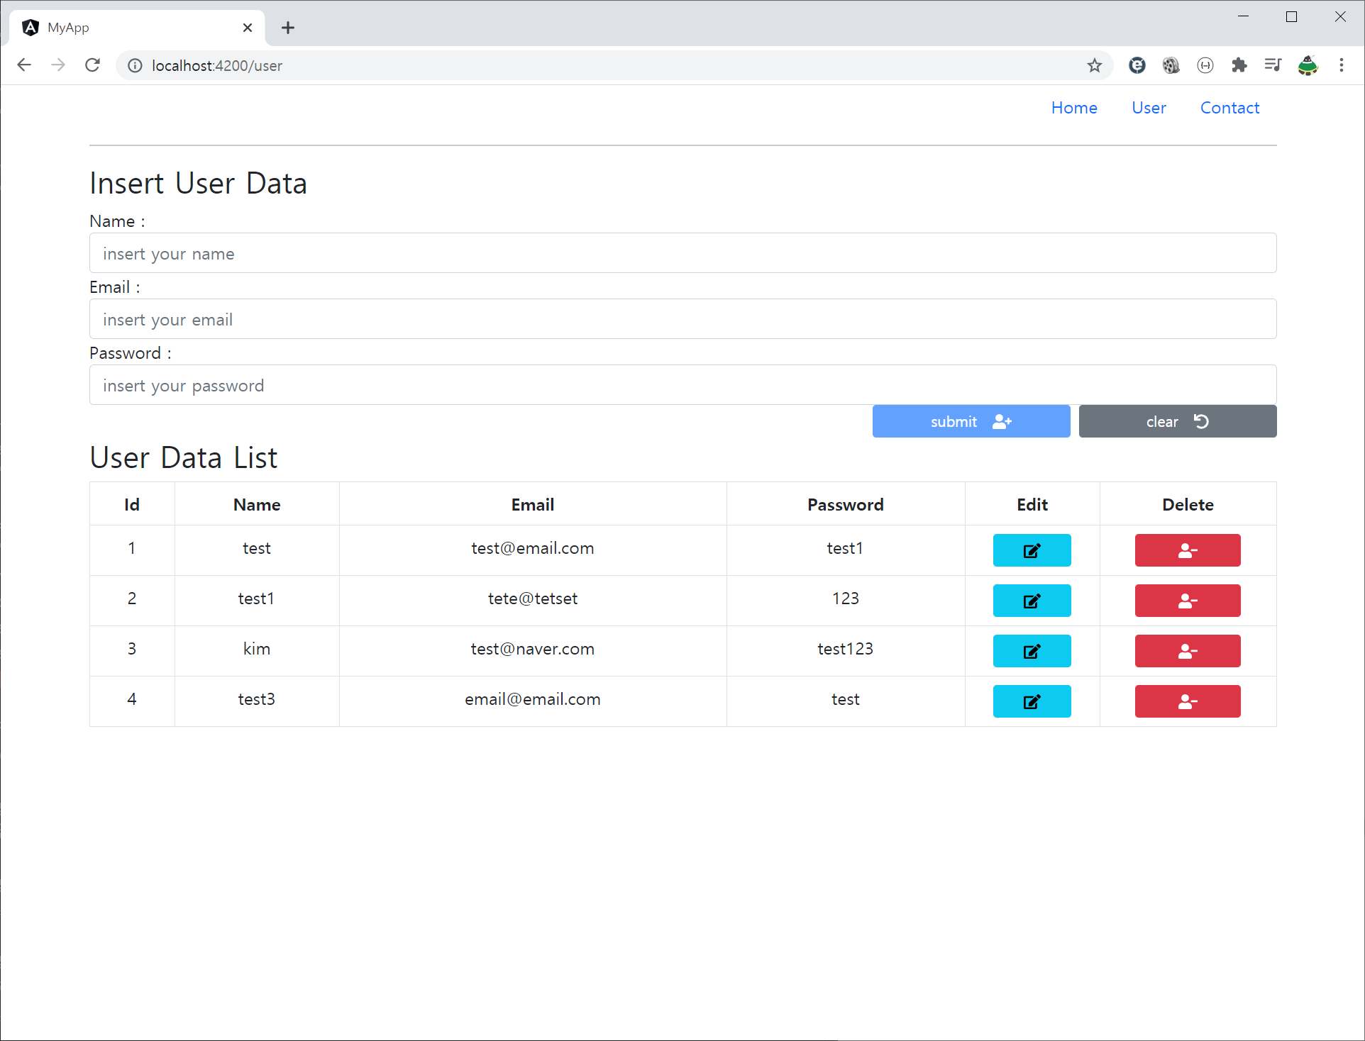Click into the password input field
This screenshot has height=1041, width=1365.
point(682,385)
